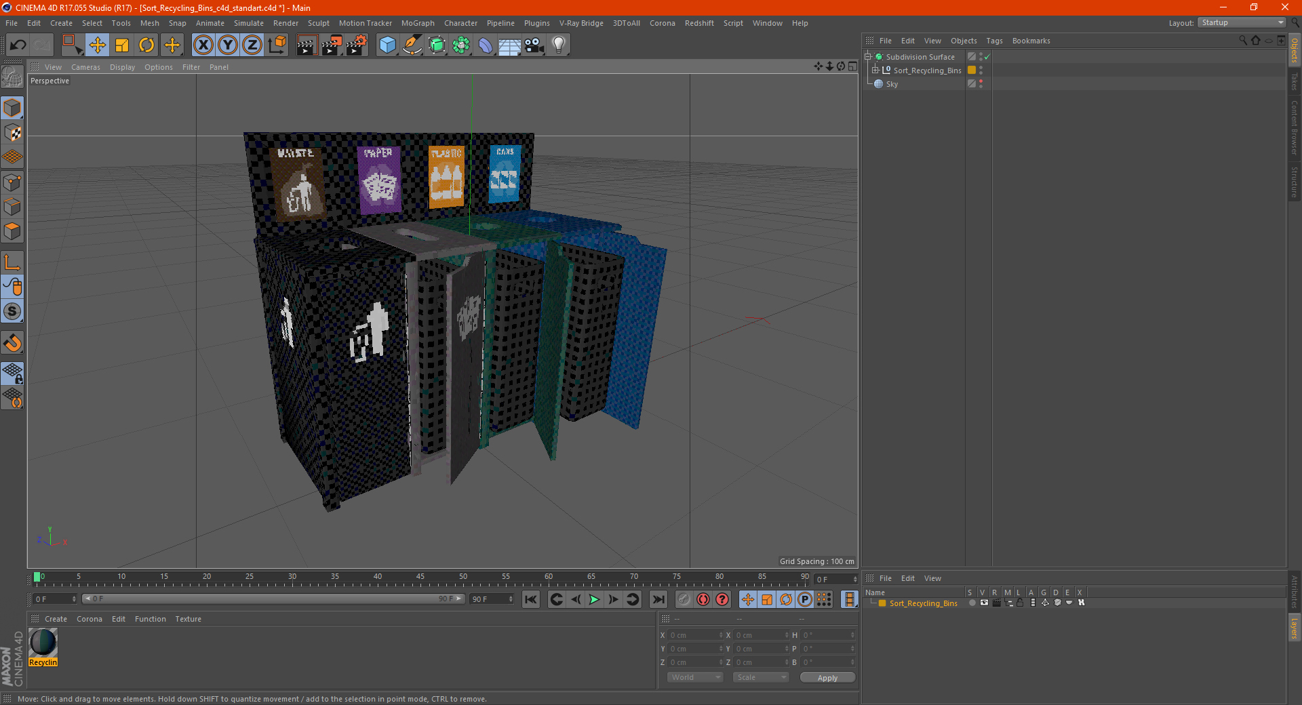
Task: Add a Camera object icon
Action: [534, 45]
